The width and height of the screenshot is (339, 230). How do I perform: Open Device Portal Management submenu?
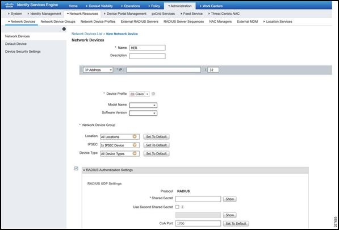pos(125,14)
